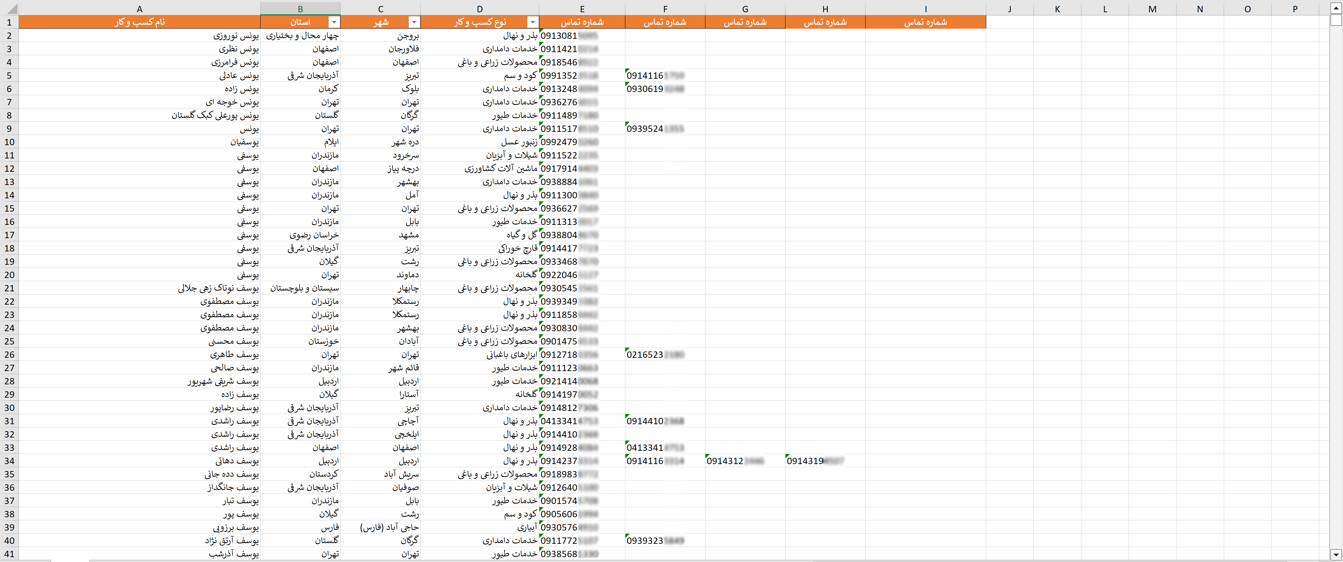Click the city cell بلوک

point(381,88)
